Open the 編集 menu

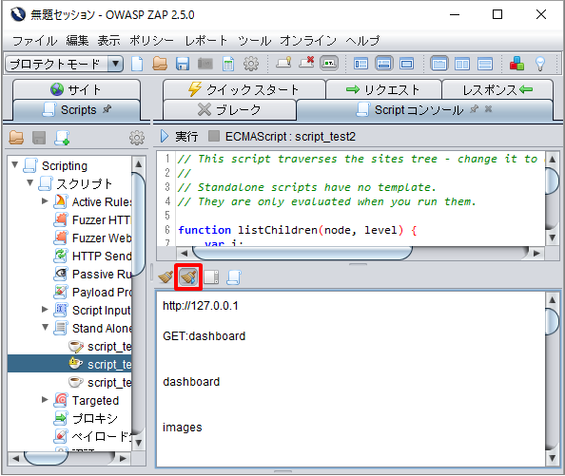77,41
